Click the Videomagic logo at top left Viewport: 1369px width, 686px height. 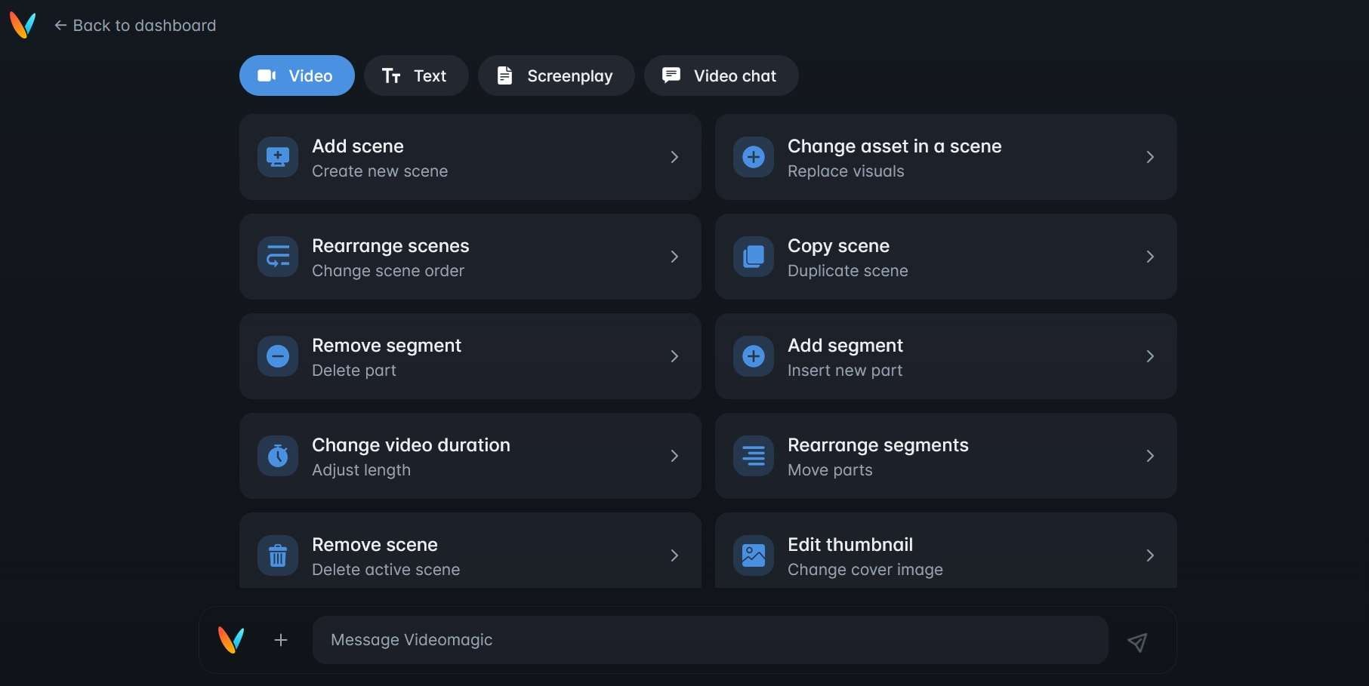click(23, 25)
